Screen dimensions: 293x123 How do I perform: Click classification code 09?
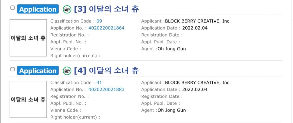click(x=99, y=21)
